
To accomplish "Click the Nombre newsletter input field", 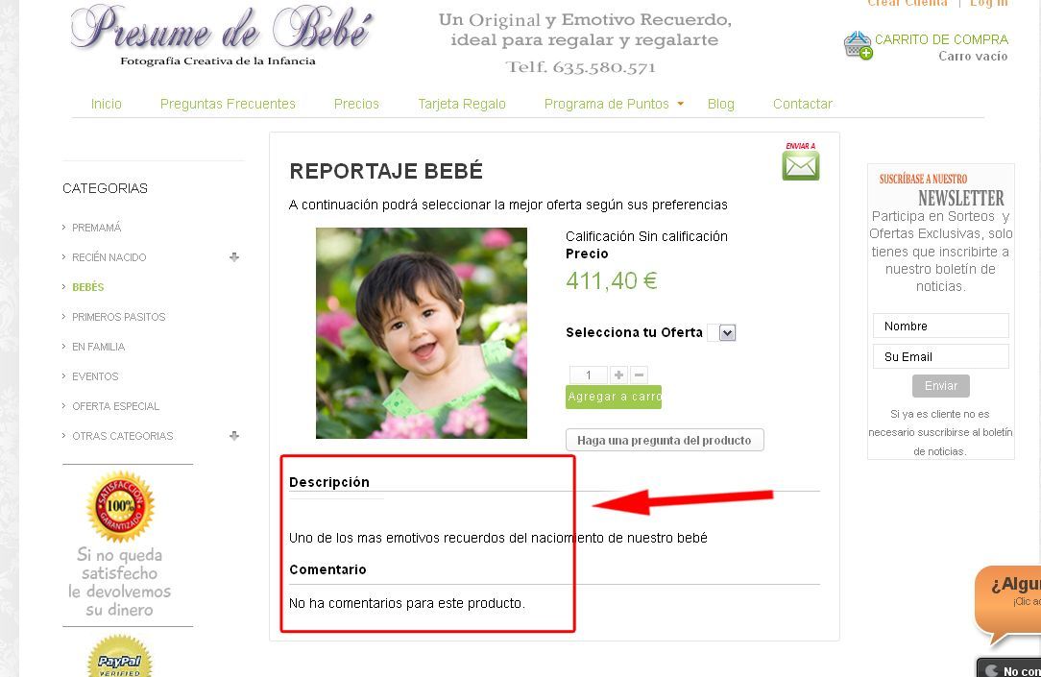I will pyautogui.click(x=941, y=326).
